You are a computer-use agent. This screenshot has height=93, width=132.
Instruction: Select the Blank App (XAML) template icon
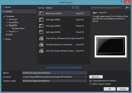[x=41, y=13]
